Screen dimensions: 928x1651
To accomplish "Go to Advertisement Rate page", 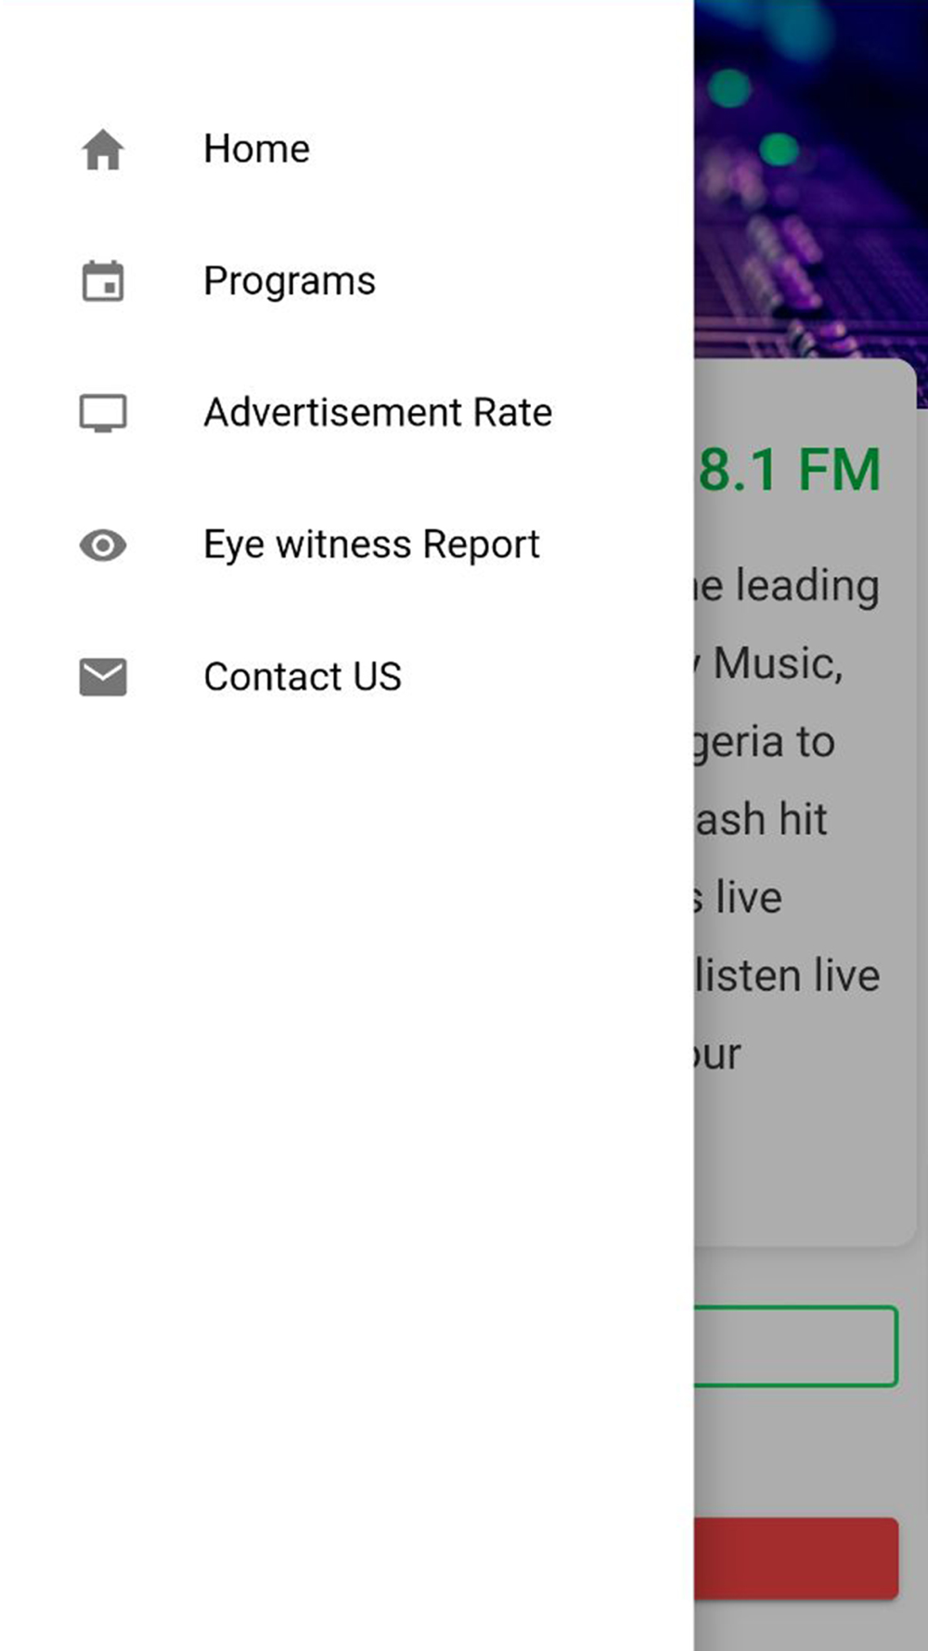I will pyautogui.click(x=347, y=413).
